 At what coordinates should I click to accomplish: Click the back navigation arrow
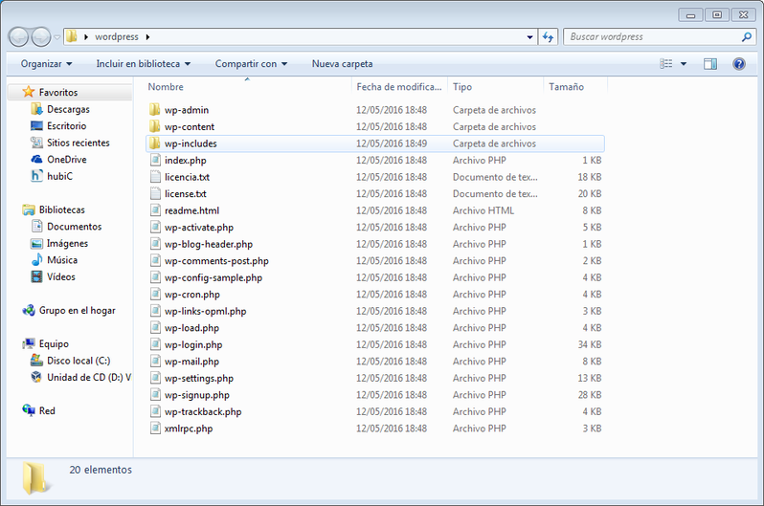click(18, 37)
